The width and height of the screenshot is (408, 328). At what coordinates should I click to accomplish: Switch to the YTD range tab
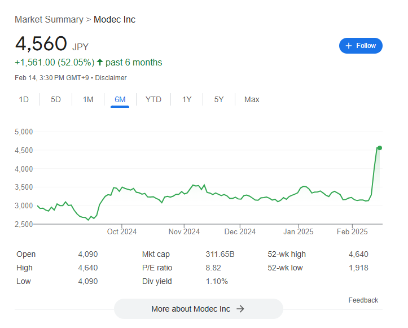(153, 99)
